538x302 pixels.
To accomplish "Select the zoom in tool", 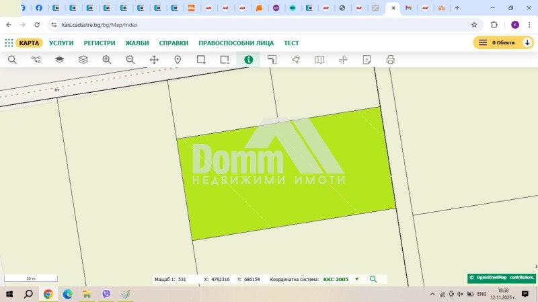I will pyautogui.click(x=106, y=59).
